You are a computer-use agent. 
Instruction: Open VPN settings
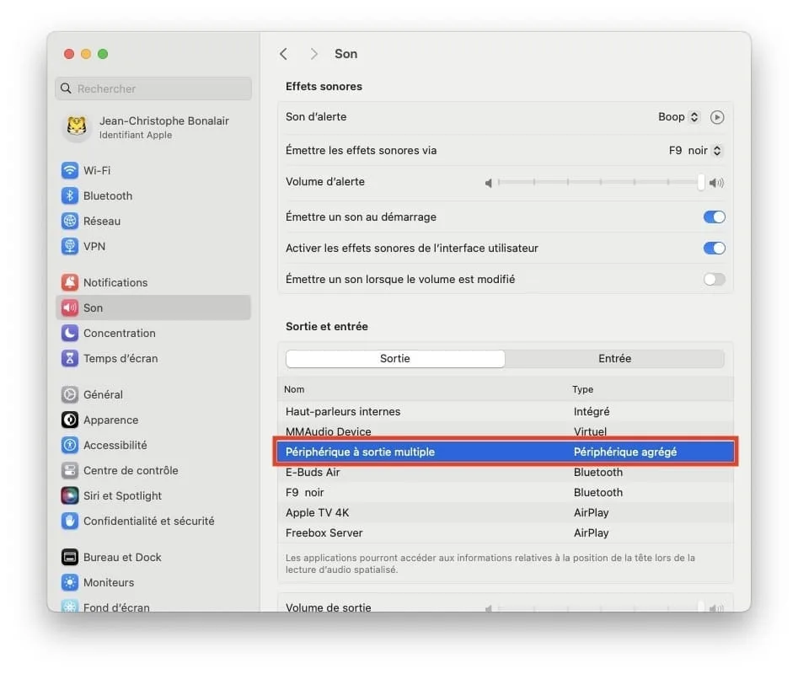92,246
